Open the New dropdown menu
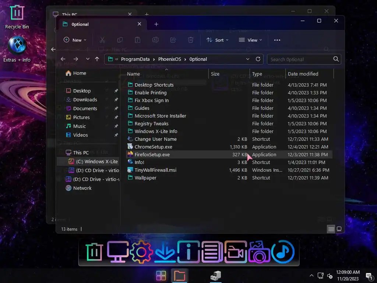Screen dimensions: 377x283 click(x=75, y=40)
